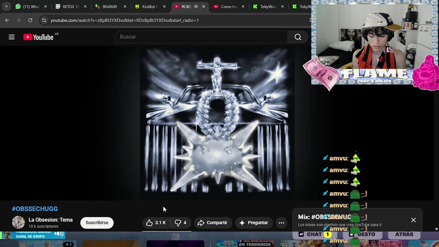
Task: Open the #OBSSECHUGG hashtag link
Action: [x=35, y=209]
